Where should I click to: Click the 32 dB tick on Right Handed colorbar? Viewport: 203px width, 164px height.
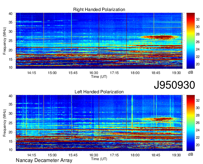(x=198, y=19)
